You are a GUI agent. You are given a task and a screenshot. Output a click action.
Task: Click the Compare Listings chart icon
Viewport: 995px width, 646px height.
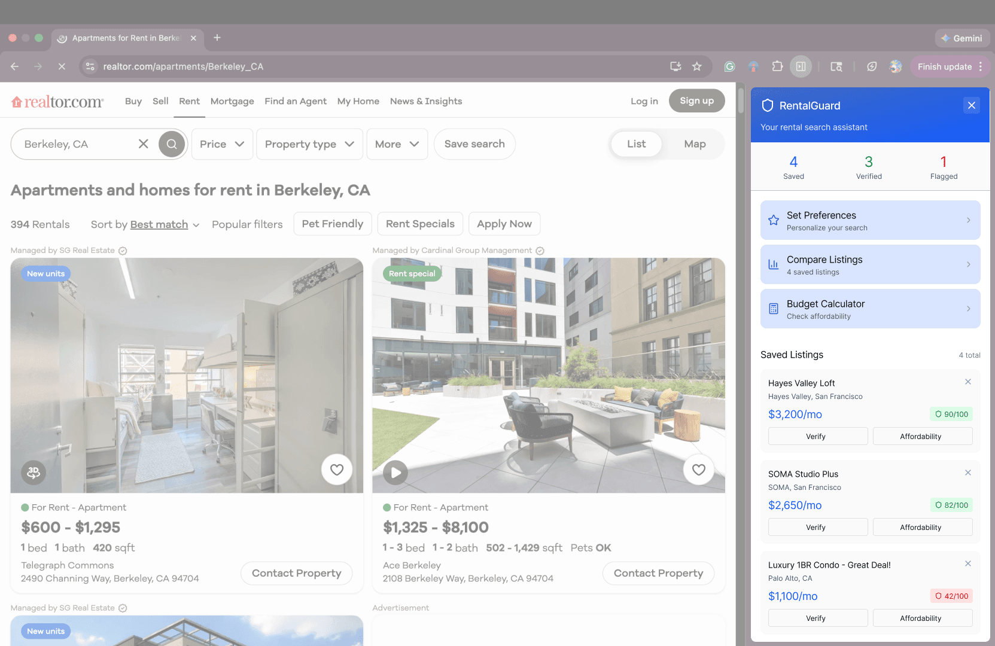click(774, 264)
